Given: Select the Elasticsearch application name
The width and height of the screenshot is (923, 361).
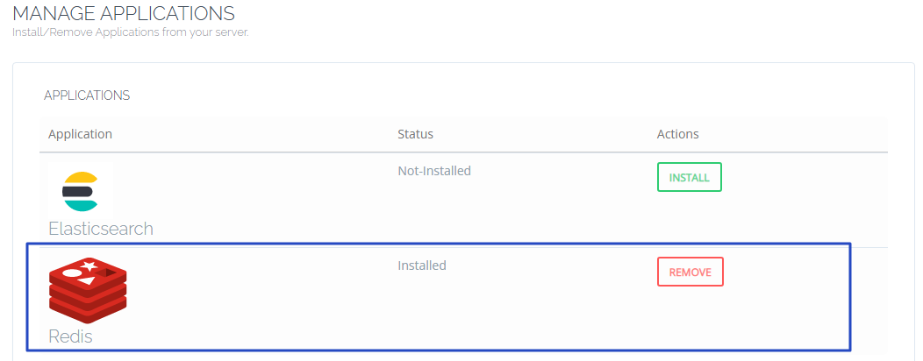Looking at the screenshot, I should click(101, 229).
